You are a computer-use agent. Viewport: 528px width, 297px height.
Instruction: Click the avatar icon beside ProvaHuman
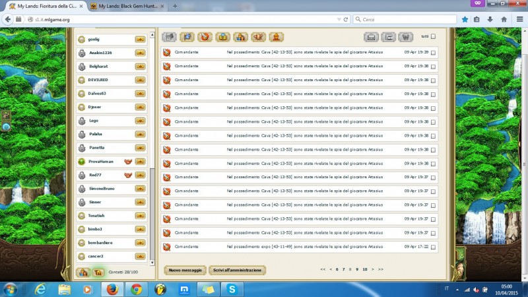[x=82, y=162]
